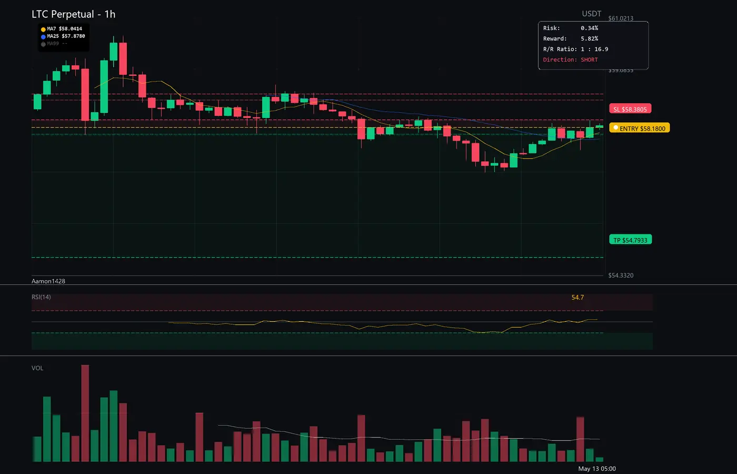This screenshot has width=737, height=474.
Task: Click the dot icon on the ENTRY tag
Action: click(x=615, y=128)
